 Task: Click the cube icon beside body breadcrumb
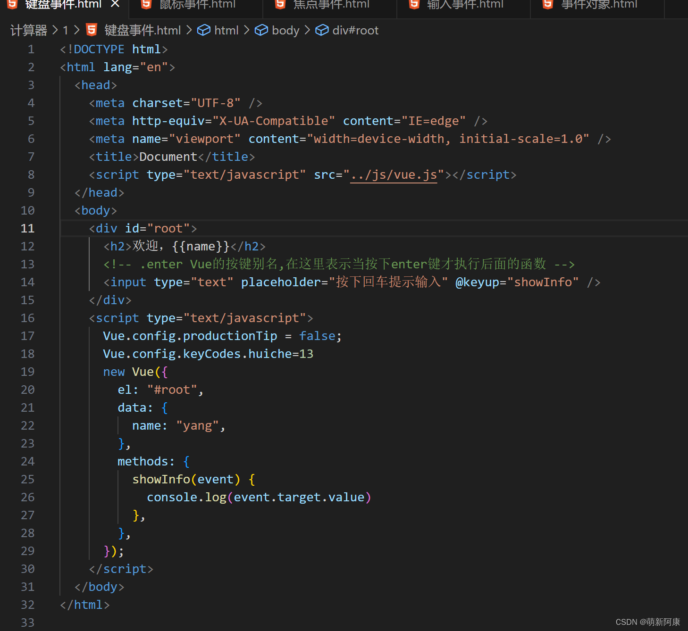pyautogui.click(x=261, y=30)
